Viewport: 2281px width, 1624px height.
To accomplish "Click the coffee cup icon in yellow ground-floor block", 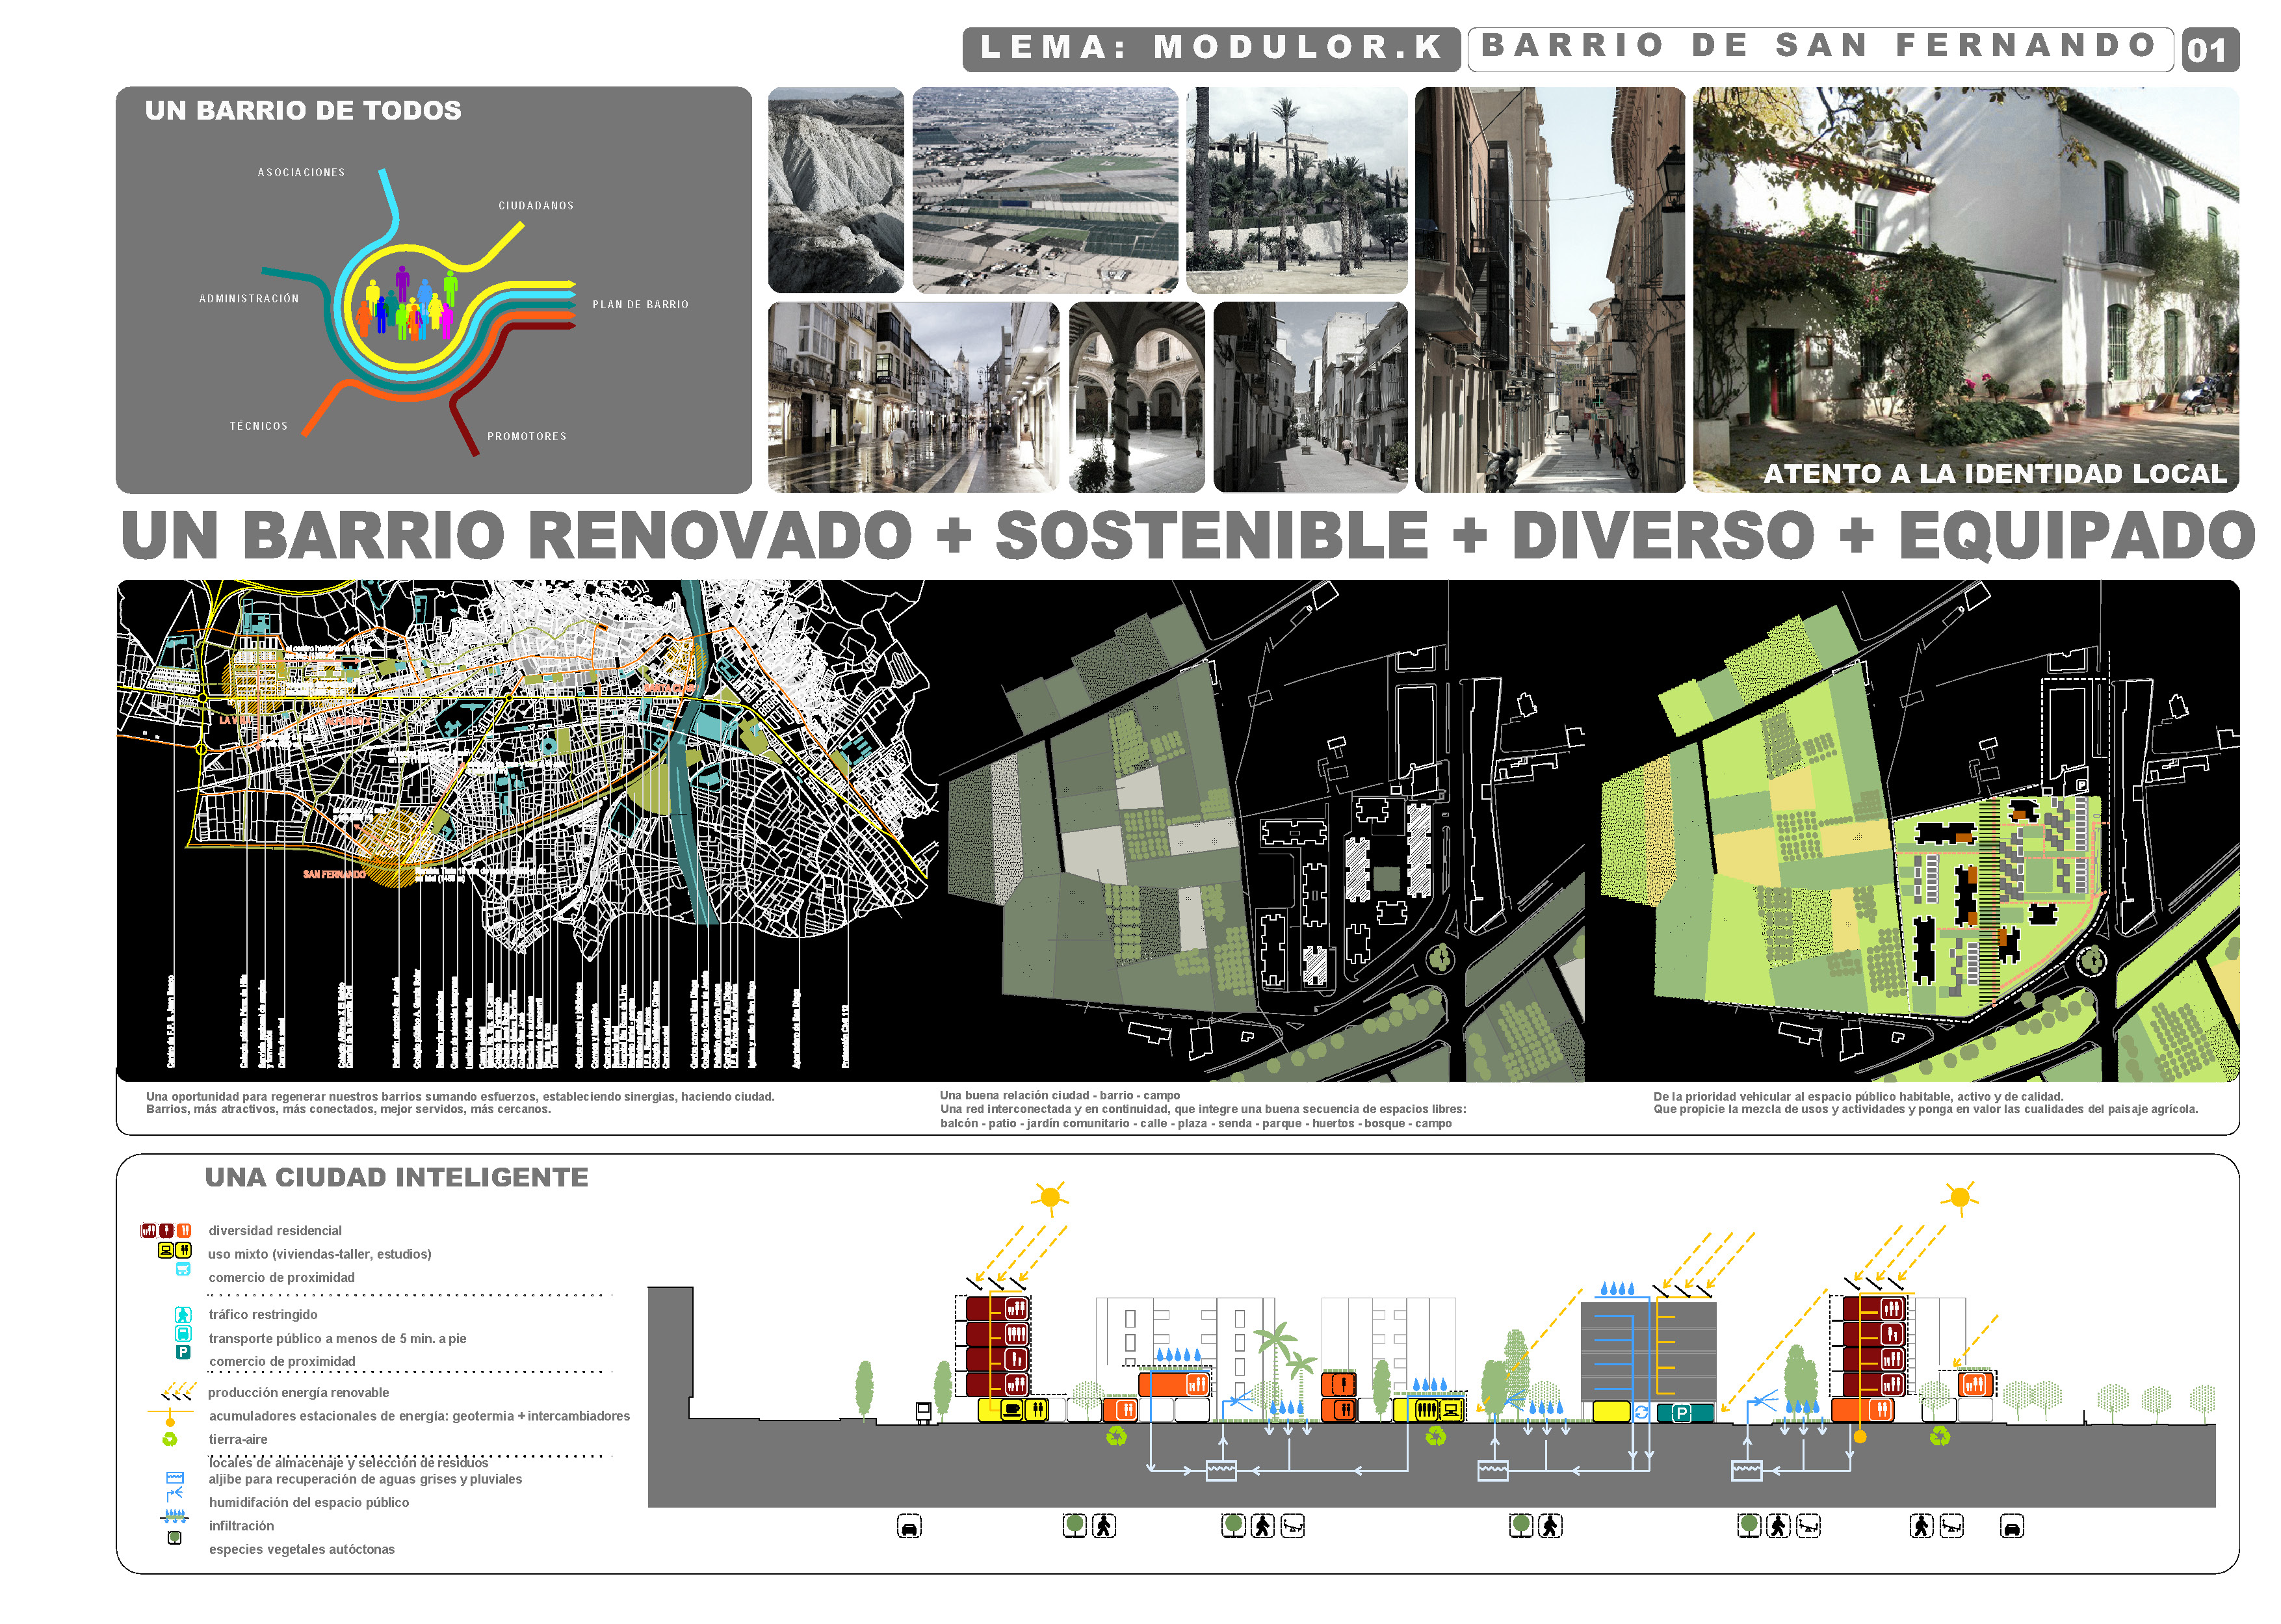I will (1011, 1410).
